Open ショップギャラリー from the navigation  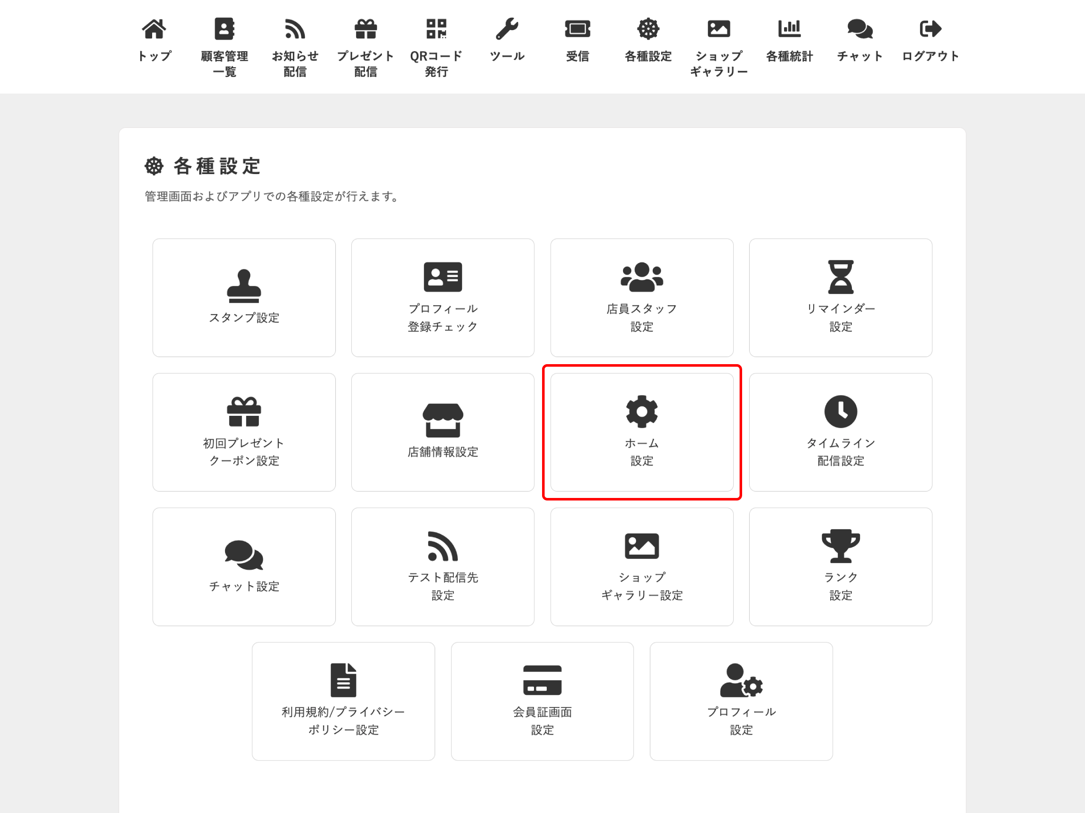718,44
